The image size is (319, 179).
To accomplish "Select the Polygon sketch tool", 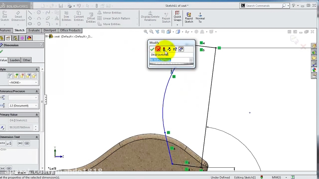I will tap(39, 24).
